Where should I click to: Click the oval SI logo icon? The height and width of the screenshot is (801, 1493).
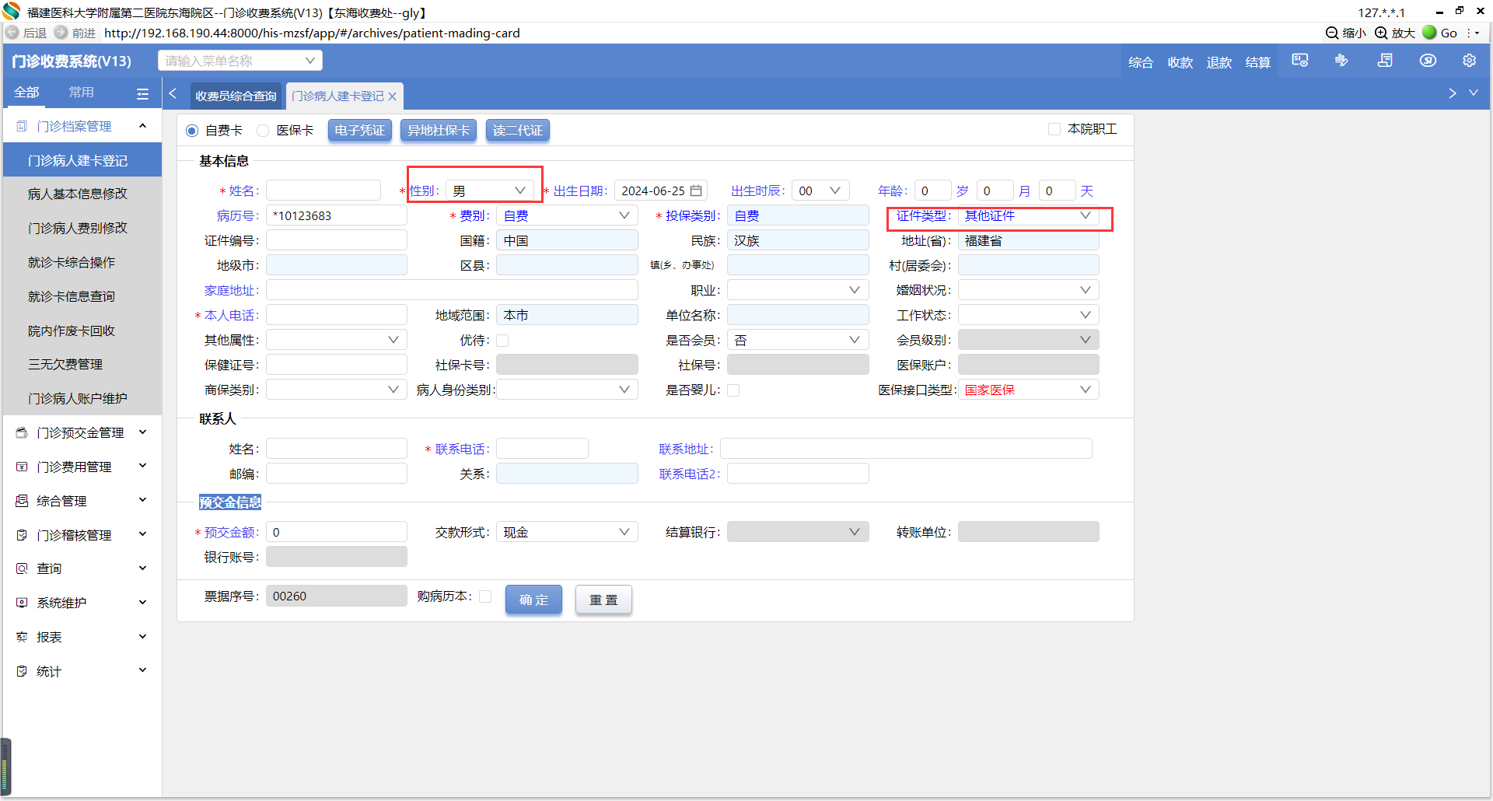1428,61
